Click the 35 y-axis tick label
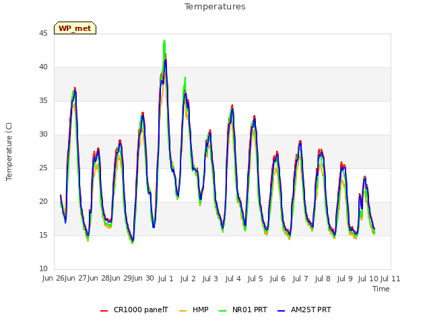This screenshot has height=323, width=431. (x=43, y=101)
